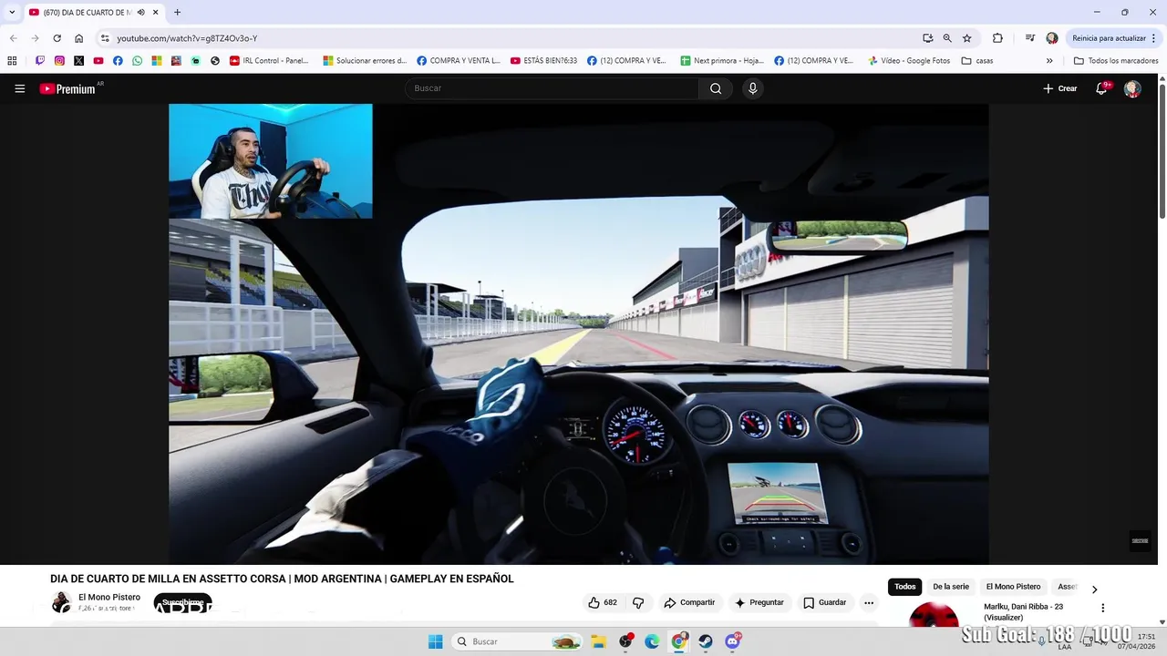Open the Chrome profile avatar
The height and width of the screenshot is (656, 1167).
click(1052, 38)
